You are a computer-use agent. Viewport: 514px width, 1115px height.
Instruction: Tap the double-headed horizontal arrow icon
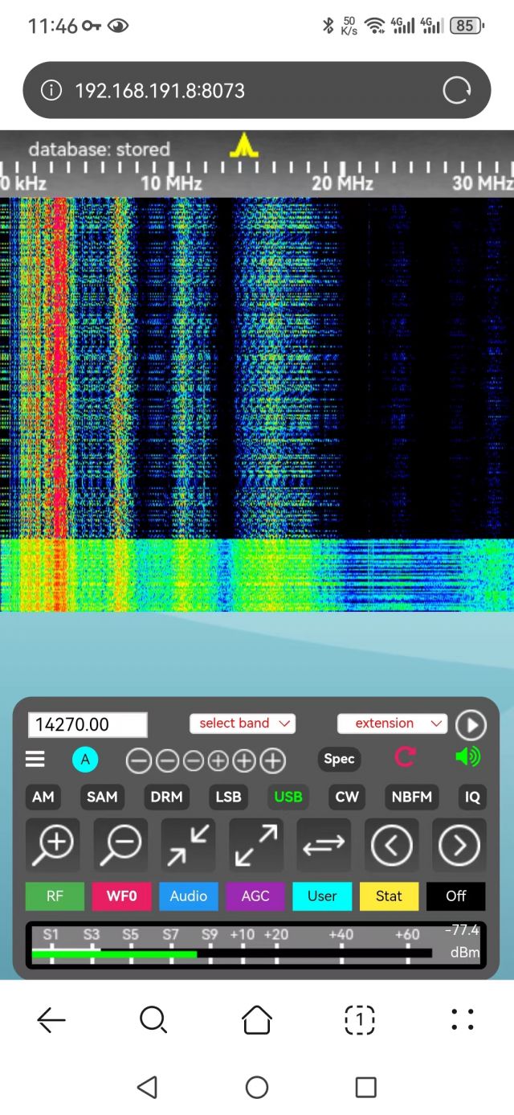324,845
